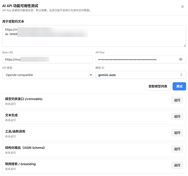This screenshot has width=188, height=176.
Task: Run the 结构化输出 (JSON Schema) test
Action: 177,149
